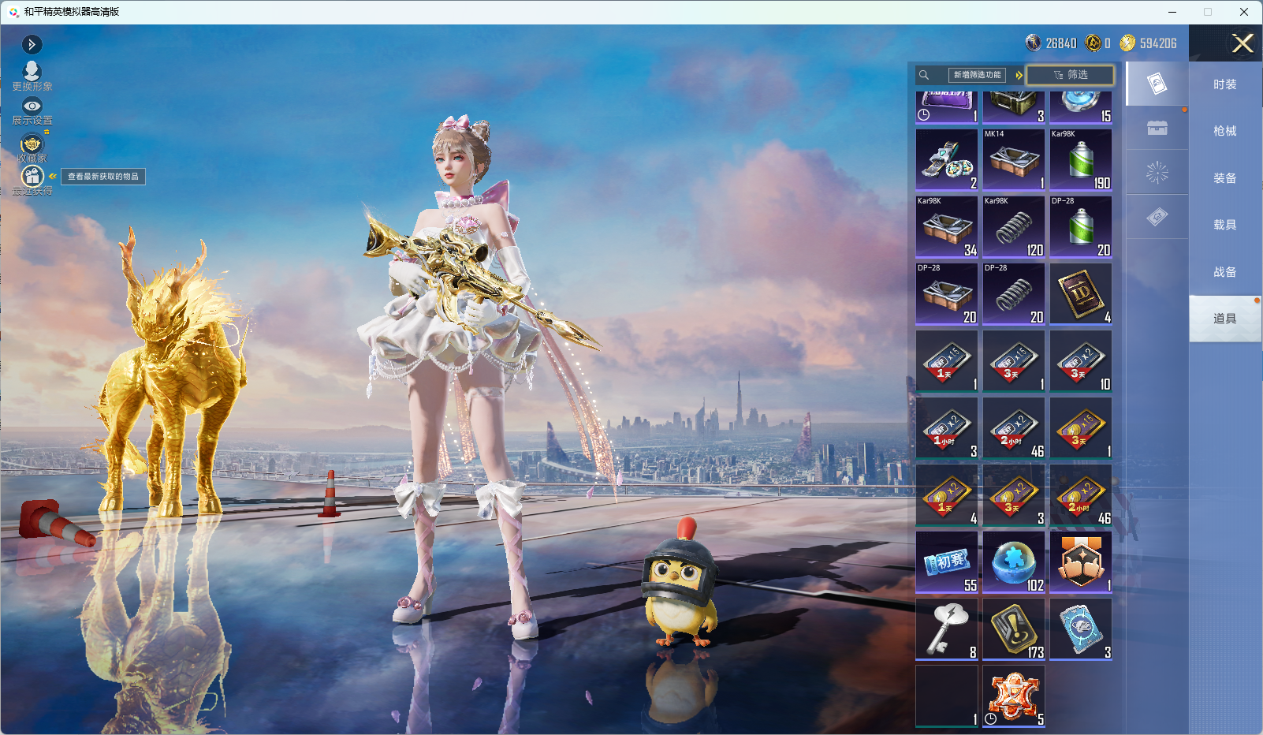Open the 收藏家 collector badge
Screen dimensions: 1263x735
tap(32, 148)
